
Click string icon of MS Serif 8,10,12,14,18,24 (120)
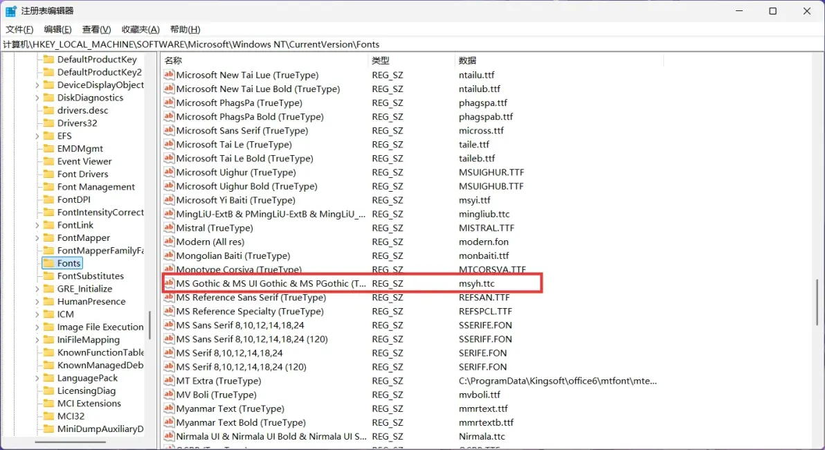[x=168, y=367]
